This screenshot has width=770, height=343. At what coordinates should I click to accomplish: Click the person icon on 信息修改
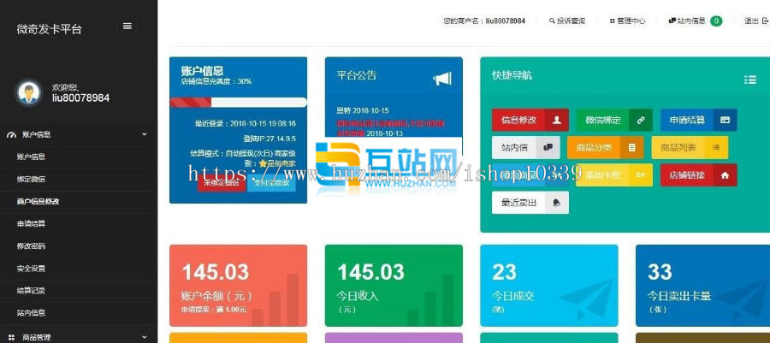point(556,121)
